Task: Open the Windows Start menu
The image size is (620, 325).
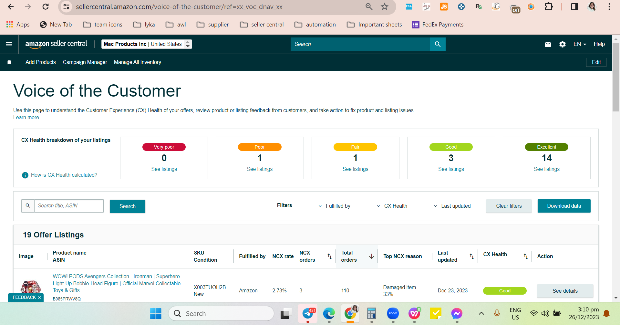Action: (x=156, y=313)
